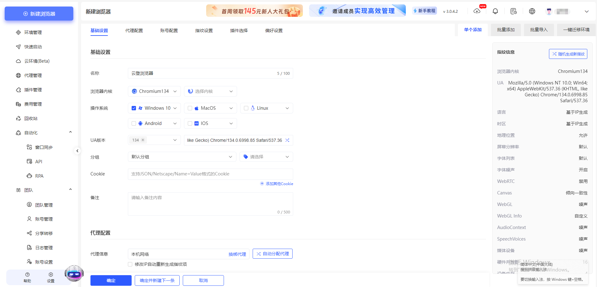Click the notification bell icon
Image resolution: width=597 pixels, height=287 pixels.
pos(495,11)
